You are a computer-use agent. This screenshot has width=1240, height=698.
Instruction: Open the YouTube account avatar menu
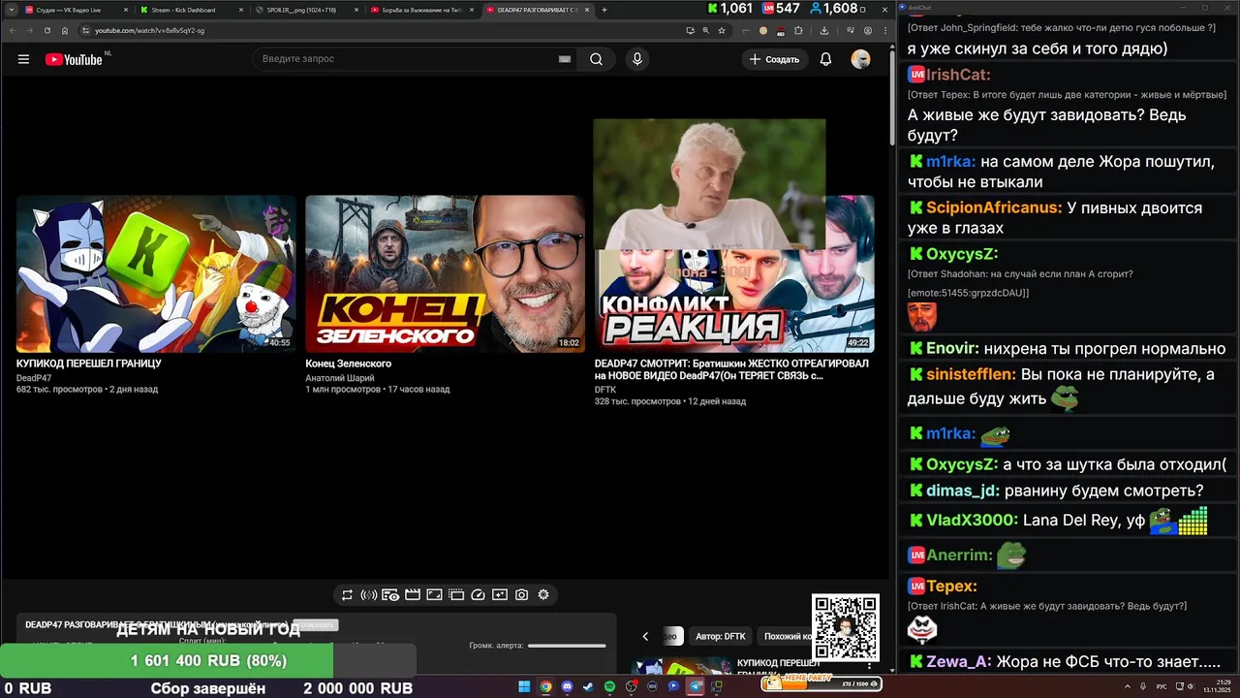click(860, 59)
